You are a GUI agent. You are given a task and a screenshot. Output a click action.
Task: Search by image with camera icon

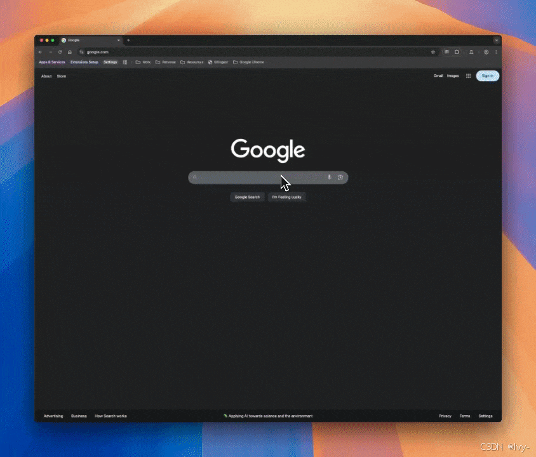[340, 177]
